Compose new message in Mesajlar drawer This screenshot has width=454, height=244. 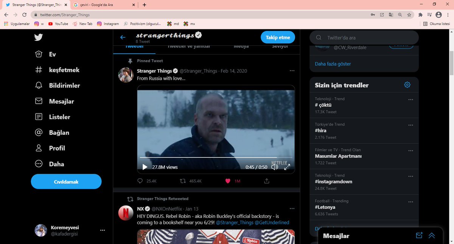(419, 235)
